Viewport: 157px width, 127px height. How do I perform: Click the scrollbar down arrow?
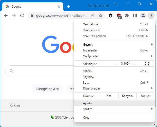155,124
